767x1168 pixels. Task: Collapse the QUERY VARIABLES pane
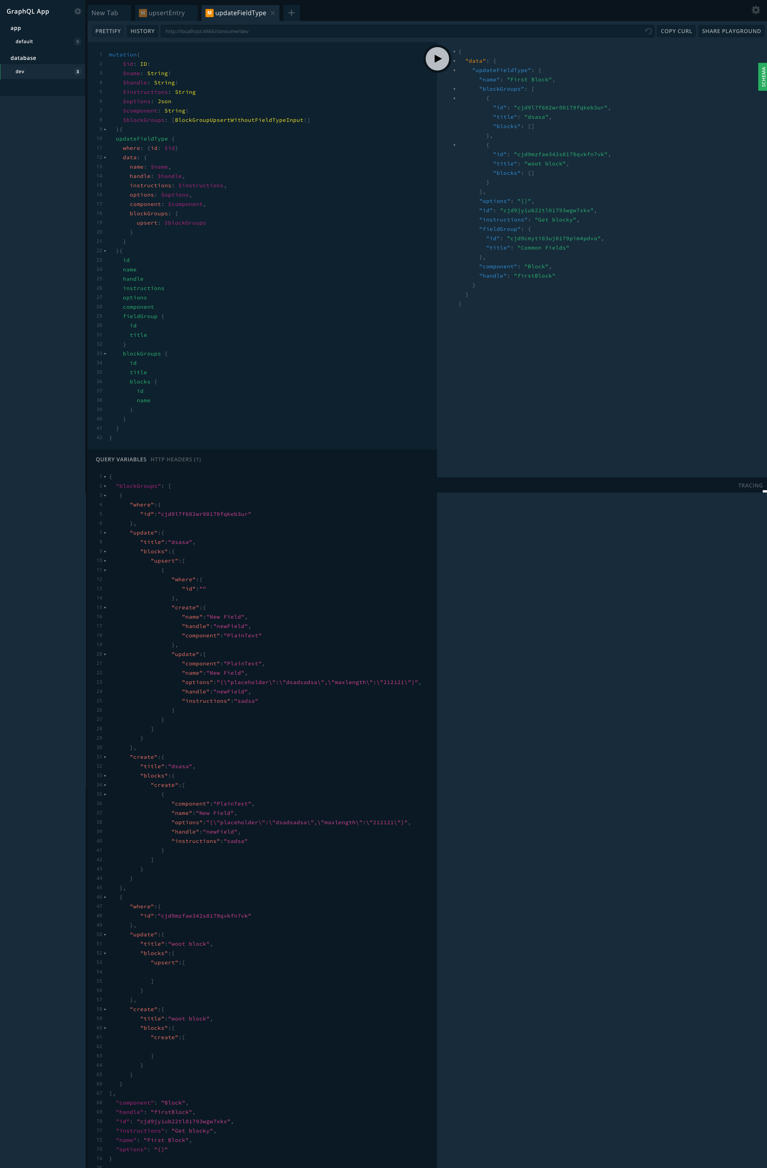121,459
